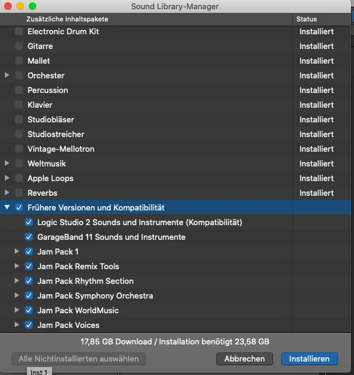Viewport: 354px width, 375px height.
Task: Expand the Jam Pack Symphony Orchestra triangle
Action: point(17,295)
